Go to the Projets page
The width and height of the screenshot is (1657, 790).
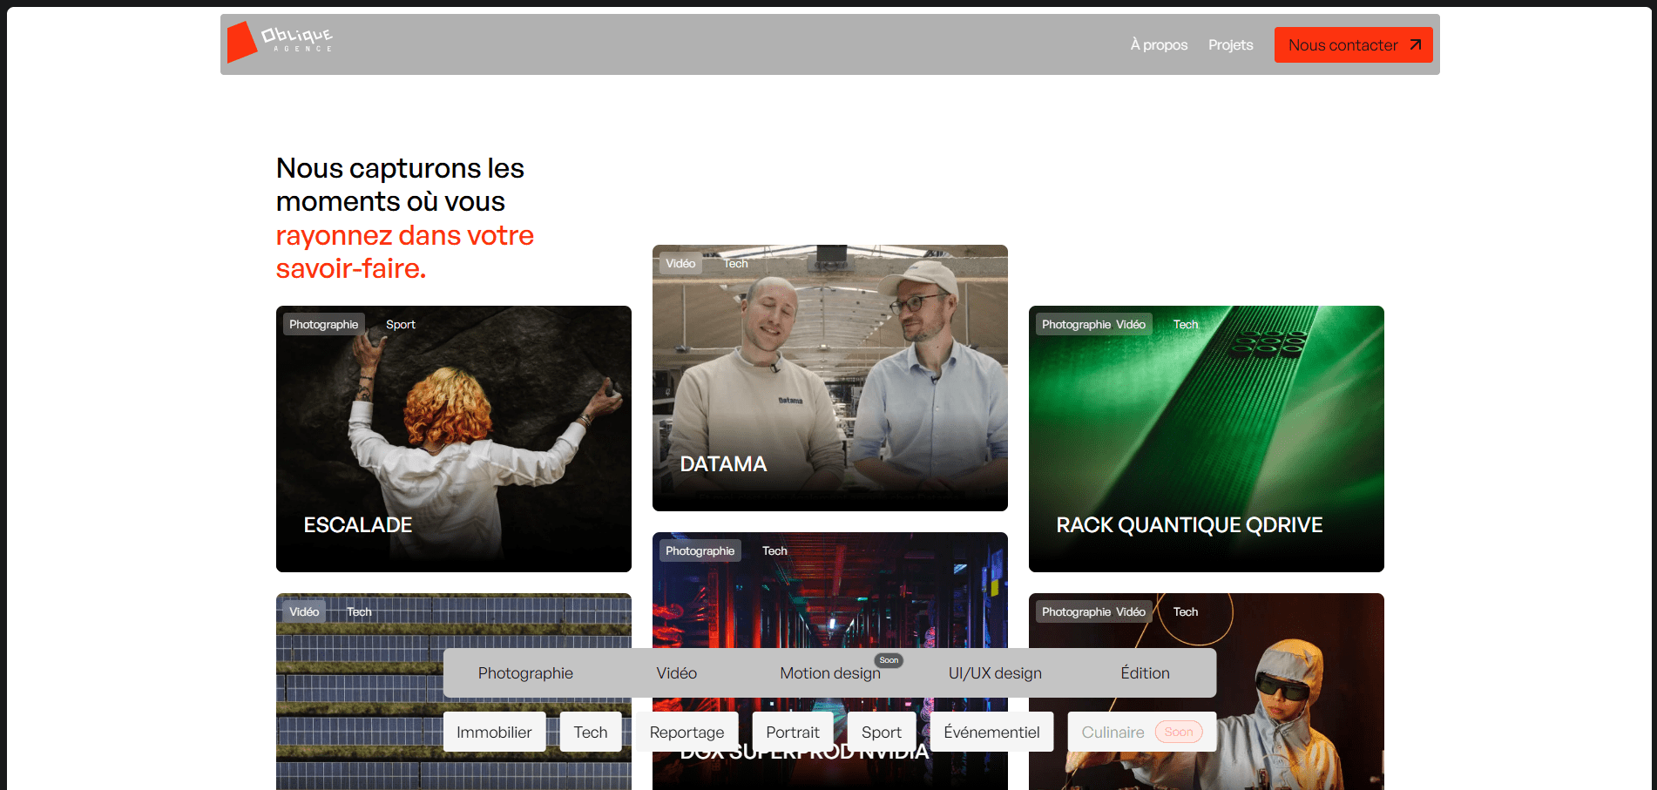tap(1230, 45)
